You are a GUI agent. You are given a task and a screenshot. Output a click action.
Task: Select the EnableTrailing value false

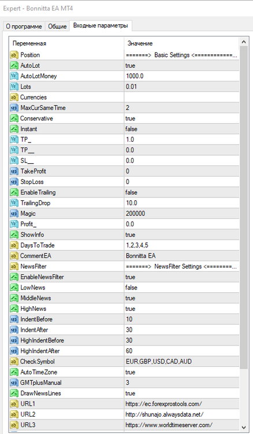(x=131, y=192)
